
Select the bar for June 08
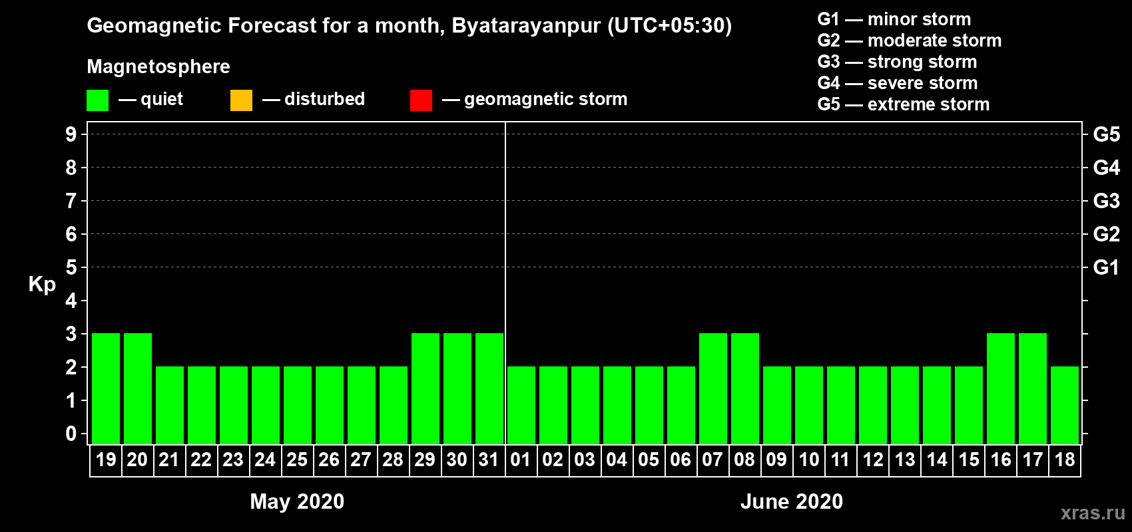[745, 388]
